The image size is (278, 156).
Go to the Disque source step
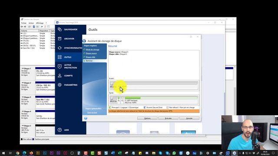point(91,53)
